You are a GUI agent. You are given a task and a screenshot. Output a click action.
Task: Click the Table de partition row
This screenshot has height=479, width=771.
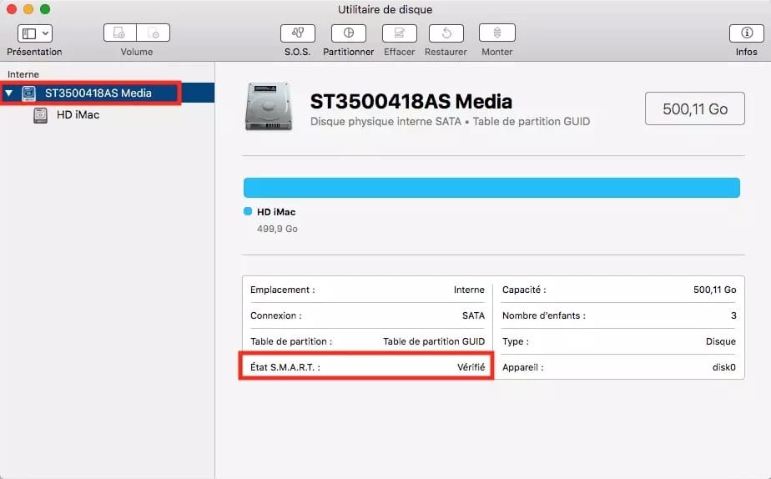pos(367,341)
